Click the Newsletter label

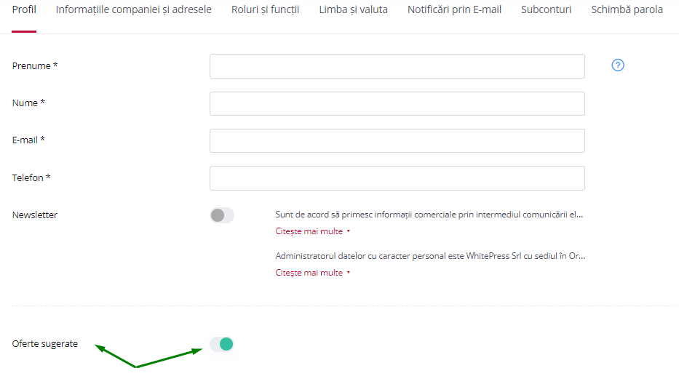(x=35, y=215)
